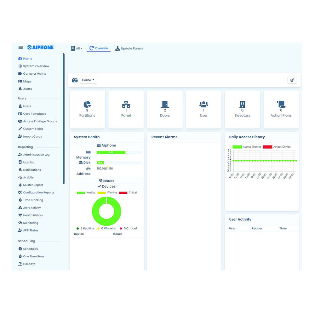The width and height of the screenshot is (315, 315).
Task: Open the Elevators building icon
Action: pos(242,104)
